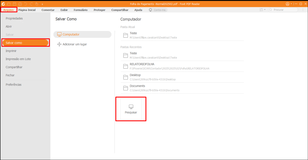Click the Foxit logo icon in title bar
Screen dimensions: 308x160
4,4
